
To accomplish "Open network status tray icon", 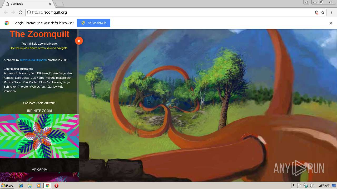I will click(x=306, y=186).
